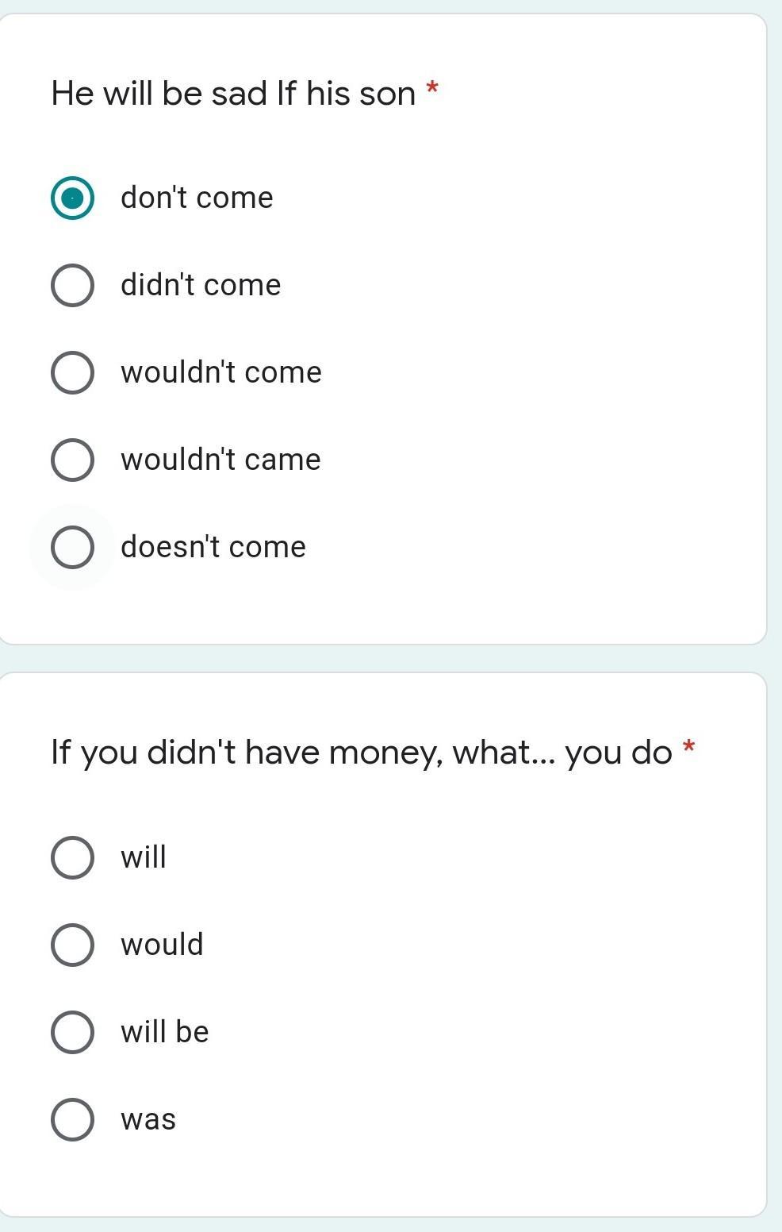
Task: Click the "He will be sad" question title
Action: pos(233,94)
